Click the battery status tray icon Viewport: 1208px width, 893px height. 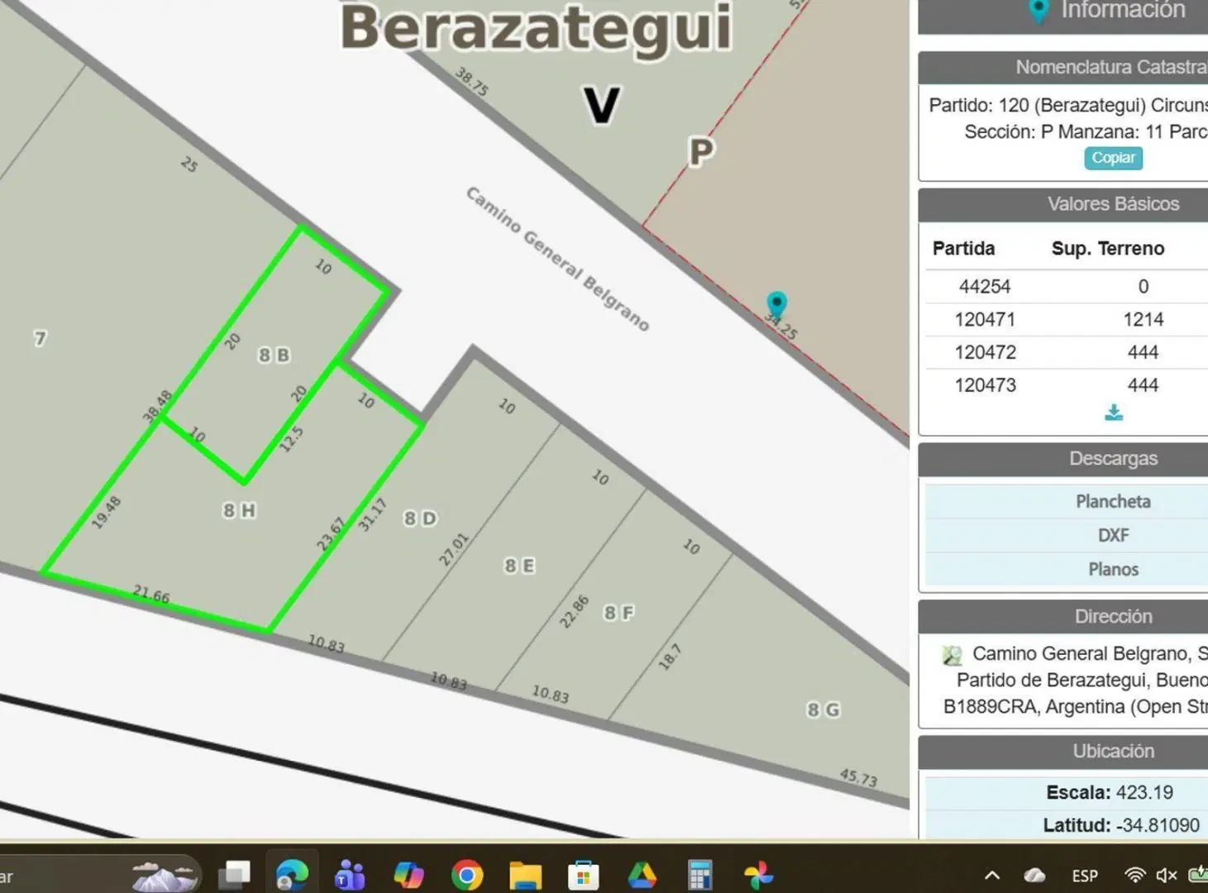(x=1198, y=875)
